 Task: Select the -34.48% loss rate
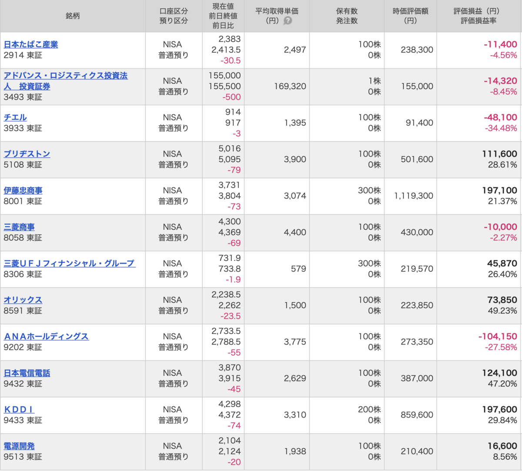tap(501, 128)
